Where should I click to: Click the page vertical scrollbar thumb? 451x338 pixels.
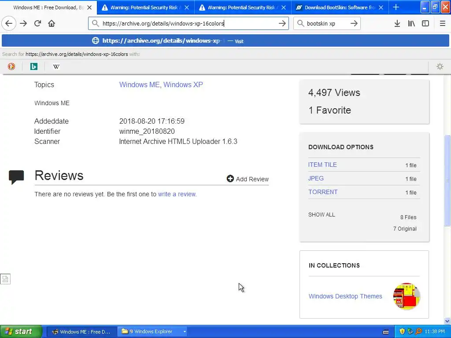click(x=447, y=180)
